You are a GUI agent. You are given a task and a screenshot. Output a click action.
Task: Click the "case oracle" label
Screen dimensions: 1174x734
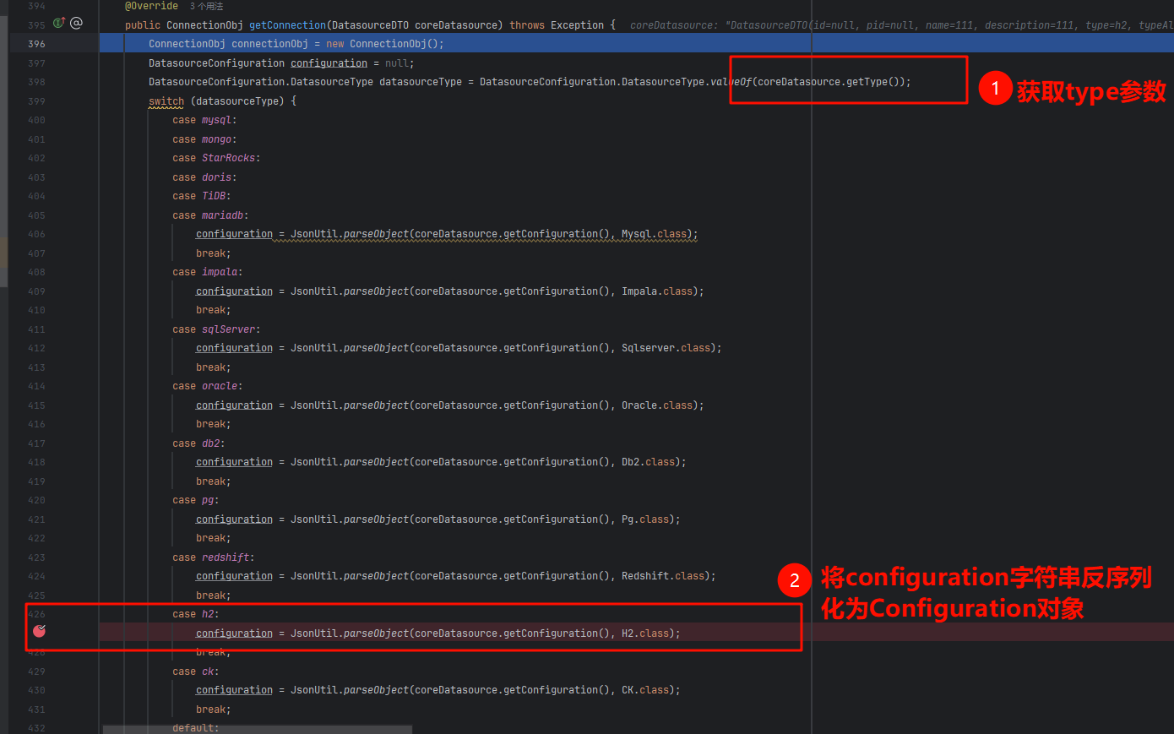(207, 386)
